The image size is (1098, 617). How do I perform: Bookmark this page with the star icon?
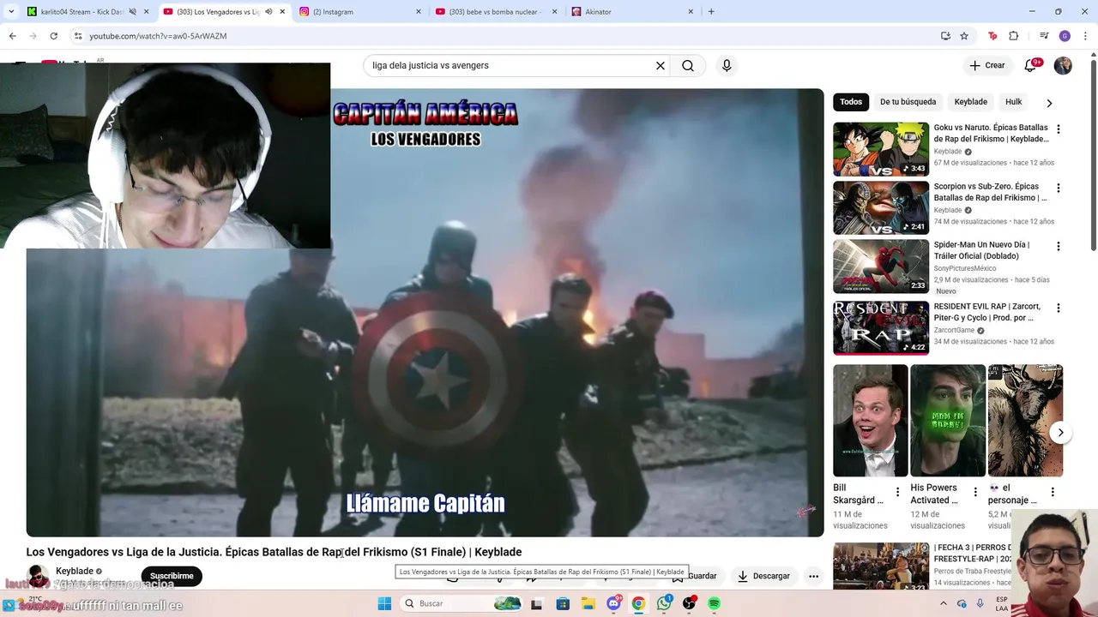coord(964,36)
